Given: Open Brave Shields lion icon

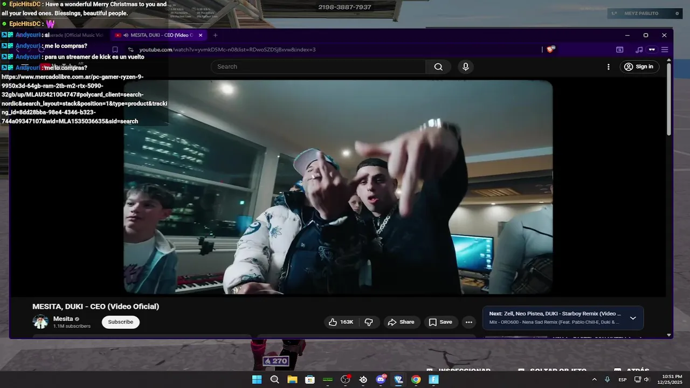Looking at the screenshot, I should coord(550,49).
